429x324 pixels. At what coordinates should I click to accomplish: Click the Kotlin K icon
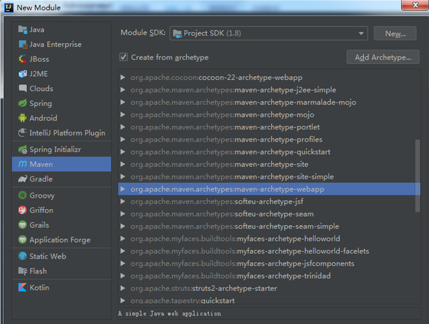(x=23, y=287)
